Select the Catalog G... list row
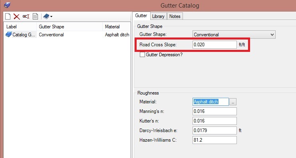The image size is (296, 158). (x=67, y=35)
